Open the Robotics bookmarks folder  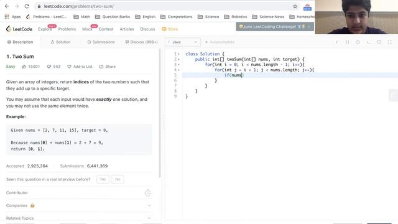click(235, 17)
